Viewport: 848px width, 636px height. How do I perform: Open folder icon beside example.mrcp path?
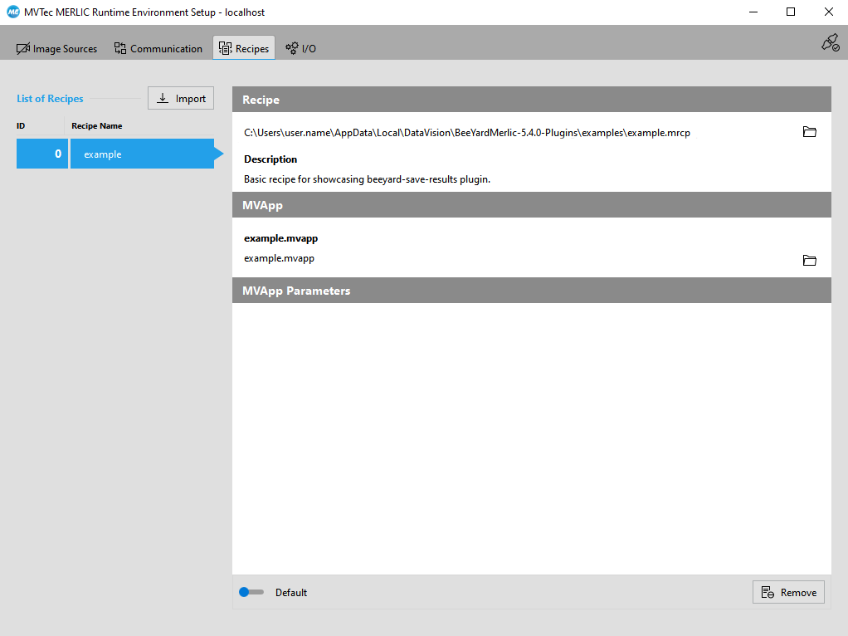[x=810, y=132]
